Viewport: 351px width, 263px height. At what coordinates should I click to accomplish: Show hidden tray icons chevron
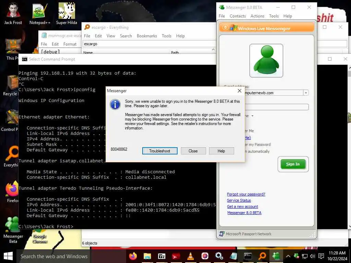coord(288,256)
